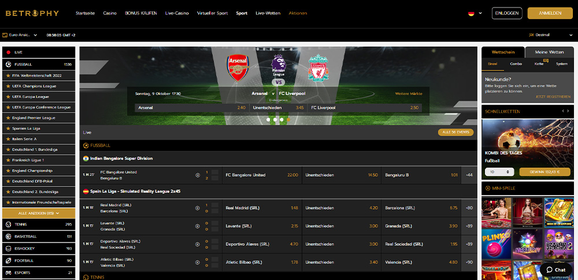Screen dimensions: 578x280
Task: Open BONUS KAUFEN menu item
Action: (x=141, y=13)
